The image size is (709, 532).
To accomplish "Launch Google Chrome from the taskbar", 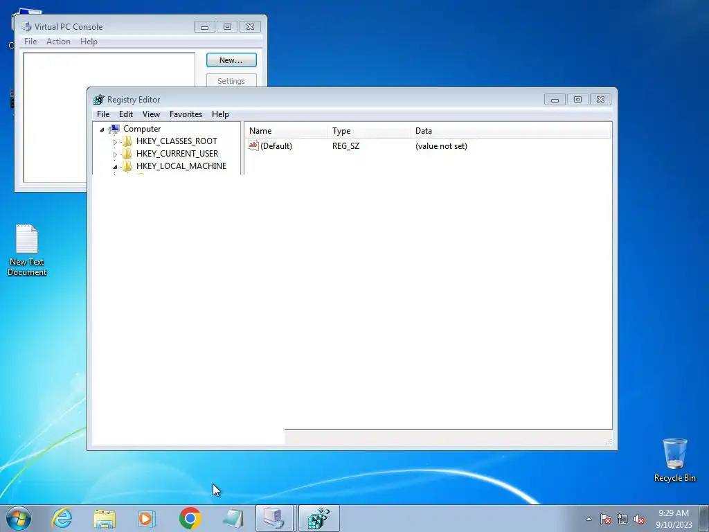I will click(x=190, y=518).
